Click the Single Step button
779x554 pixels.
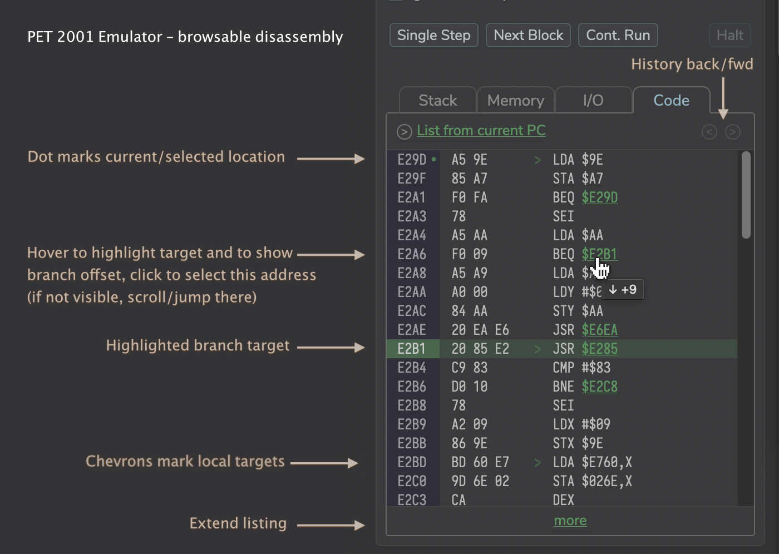434,35
